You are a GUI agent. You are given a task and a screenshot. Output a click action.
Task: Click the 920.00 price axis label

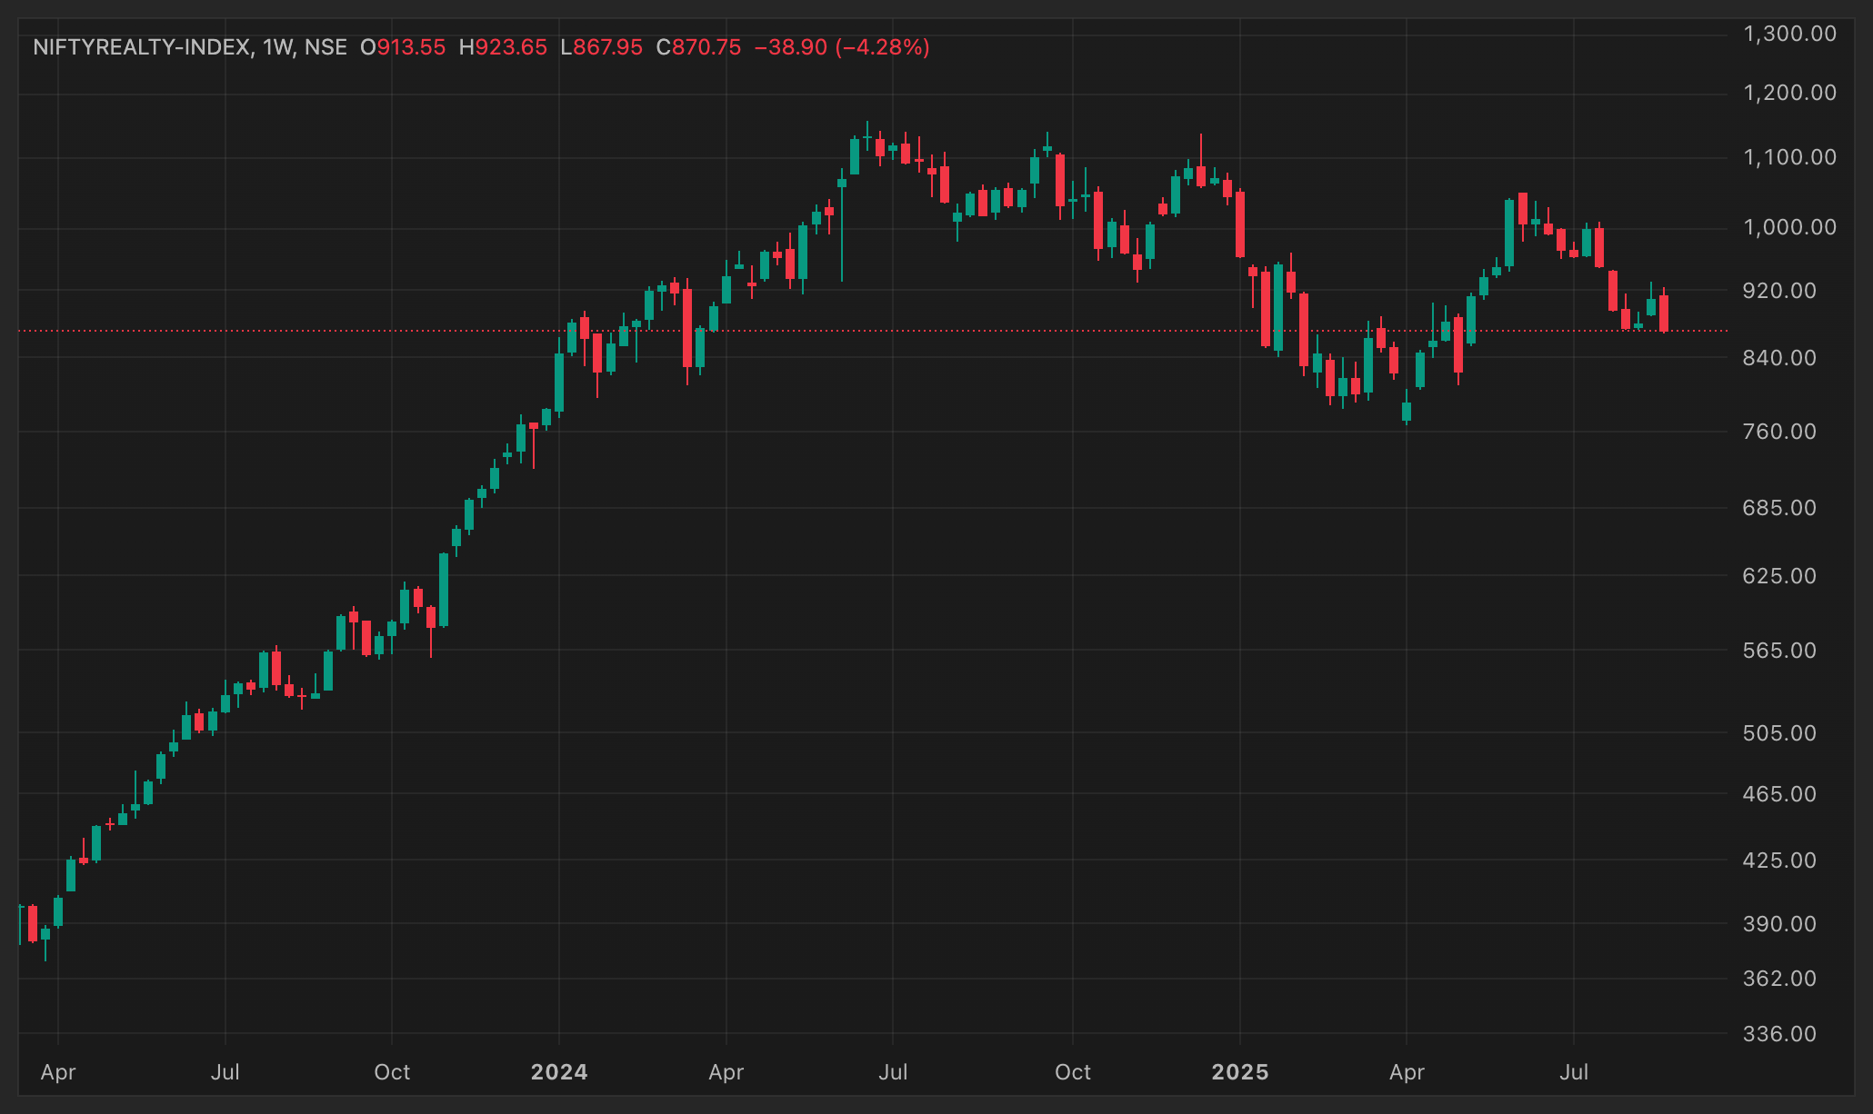coord(1779,291)
